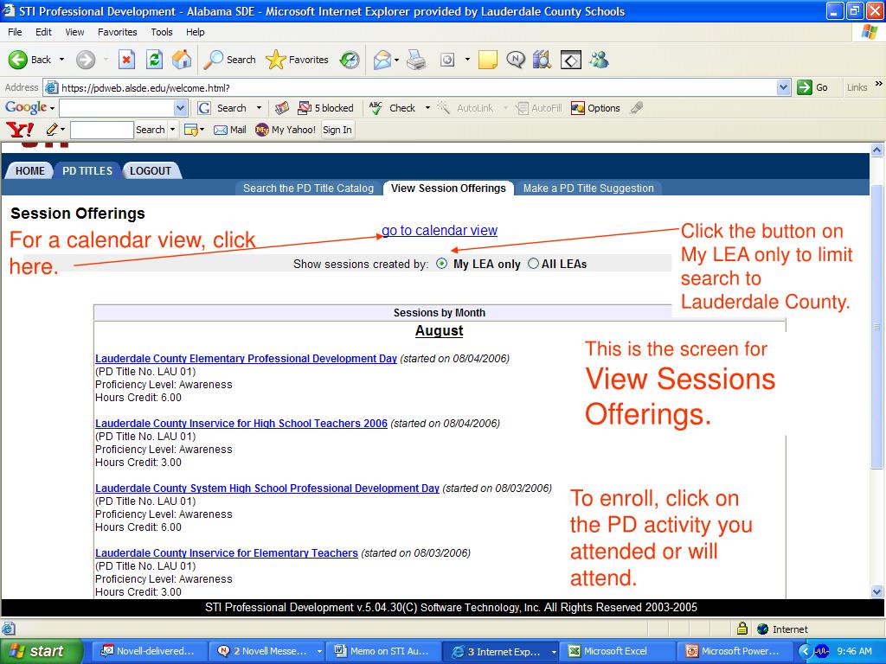The image size is (886, 664).
Task: Open Make a PD Title Suggestion subtab
Action: click(x=588, y=188)
